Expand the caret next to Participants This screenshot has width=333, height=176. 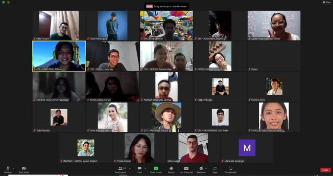(x=130, y=169)
